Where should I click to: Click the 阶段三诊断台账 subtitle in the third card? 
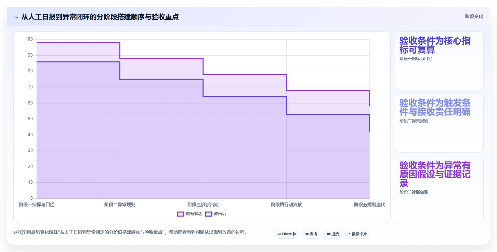(414, 192)
